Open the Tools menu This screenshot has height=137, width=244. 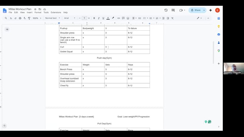pos(46,13)
